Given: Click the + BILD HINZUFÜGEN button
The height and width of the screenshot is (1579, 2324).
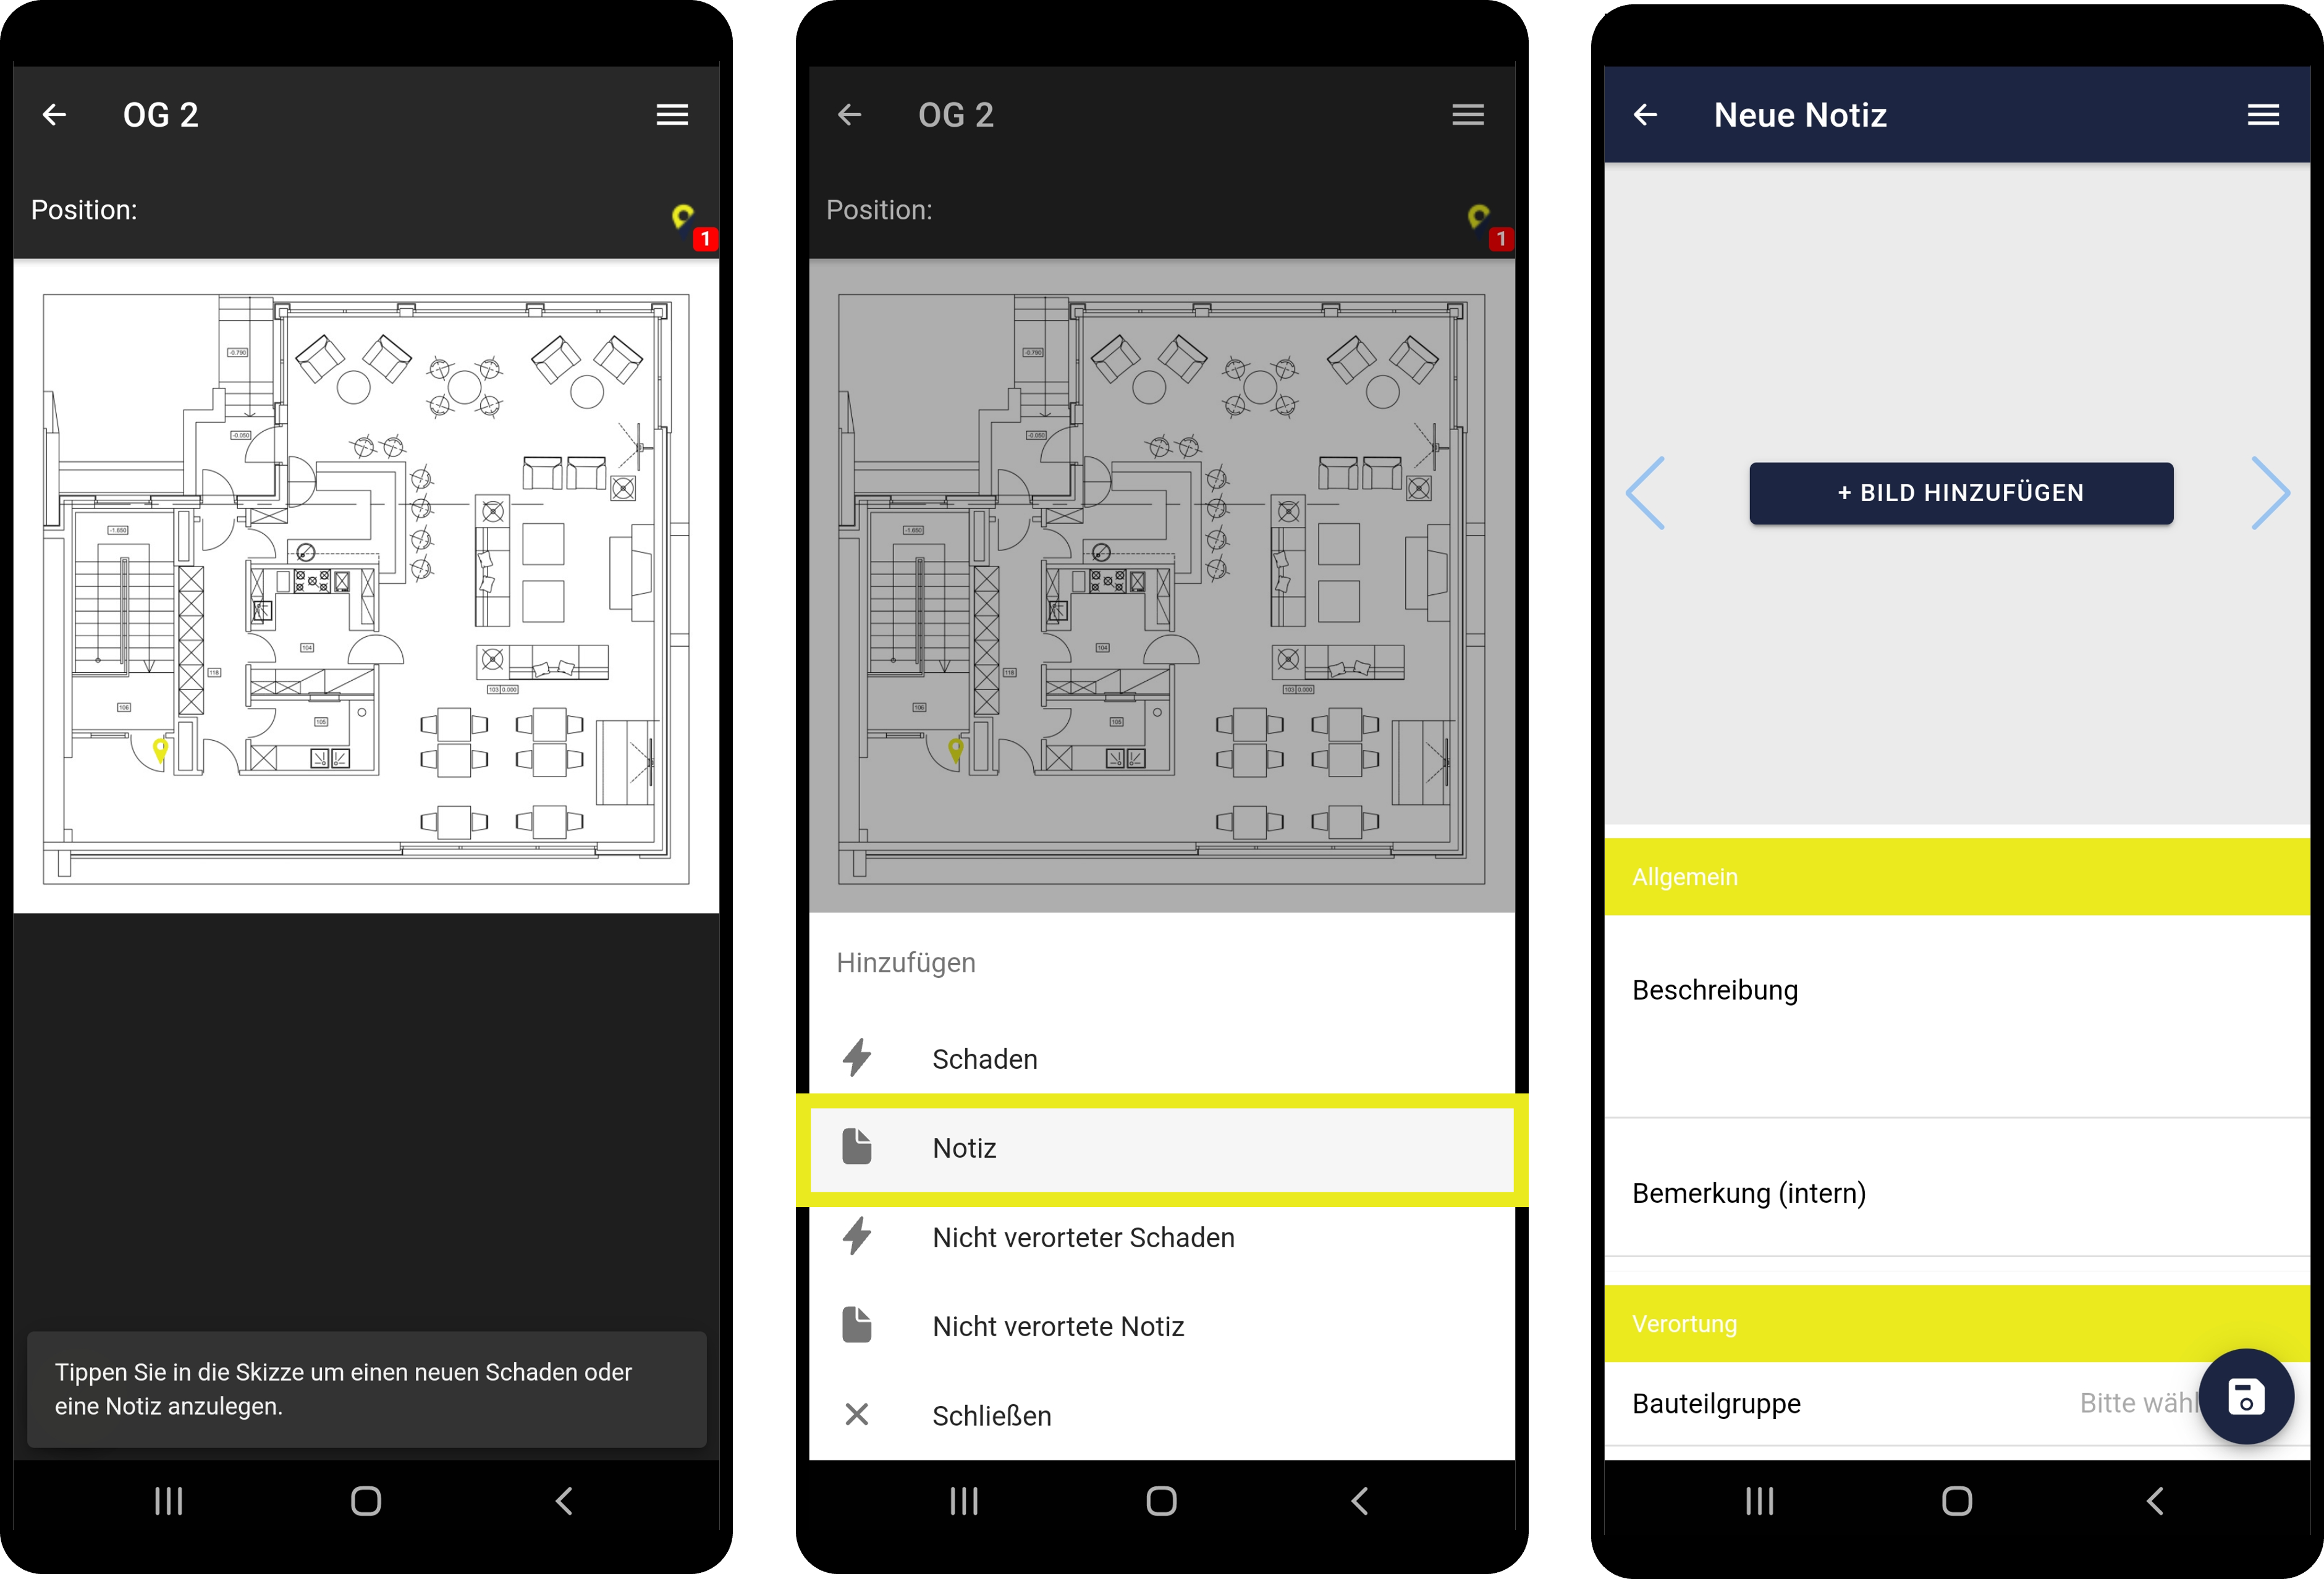Looking at the screenshot, I should pos(1961,493).
